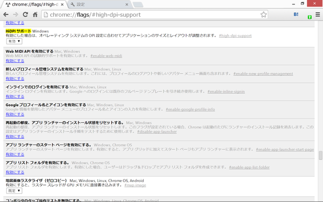Open the home page via home icon
This screenshot has width=323, height=202.
click(35, 15)
